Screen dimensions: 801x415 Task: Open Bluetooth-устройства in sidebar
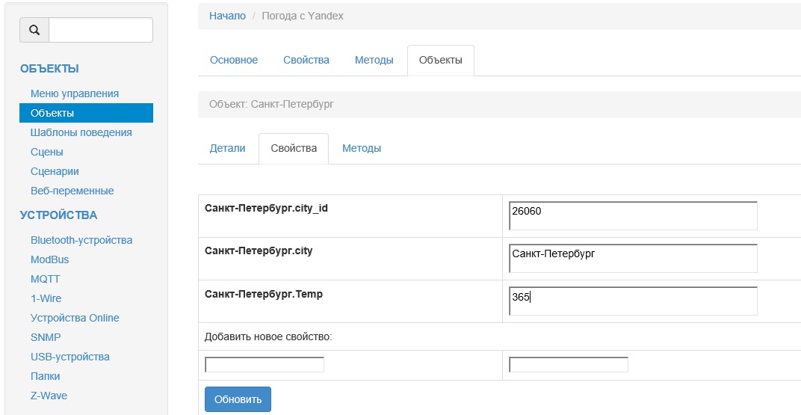coord(81,240)
